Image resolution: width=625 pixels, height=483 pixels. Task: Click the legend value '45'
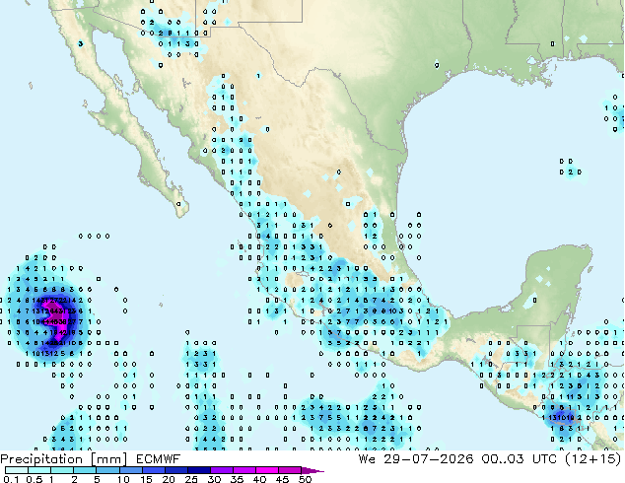coord(282,479)
